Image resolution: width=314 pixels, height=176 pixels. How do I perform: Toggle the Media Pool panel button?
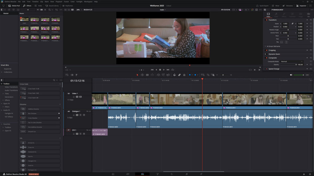pos(14,6)
